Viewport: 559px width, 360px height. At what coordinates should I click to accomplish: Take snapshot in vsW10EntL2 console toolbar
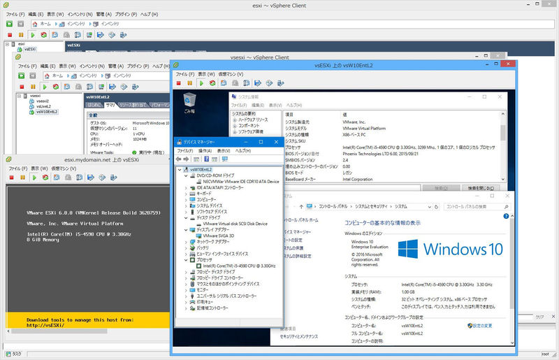pos(224,83)
